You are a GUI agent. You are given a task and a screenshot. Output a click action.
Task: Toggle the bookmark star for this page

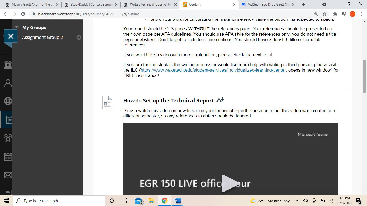point(325,14)
